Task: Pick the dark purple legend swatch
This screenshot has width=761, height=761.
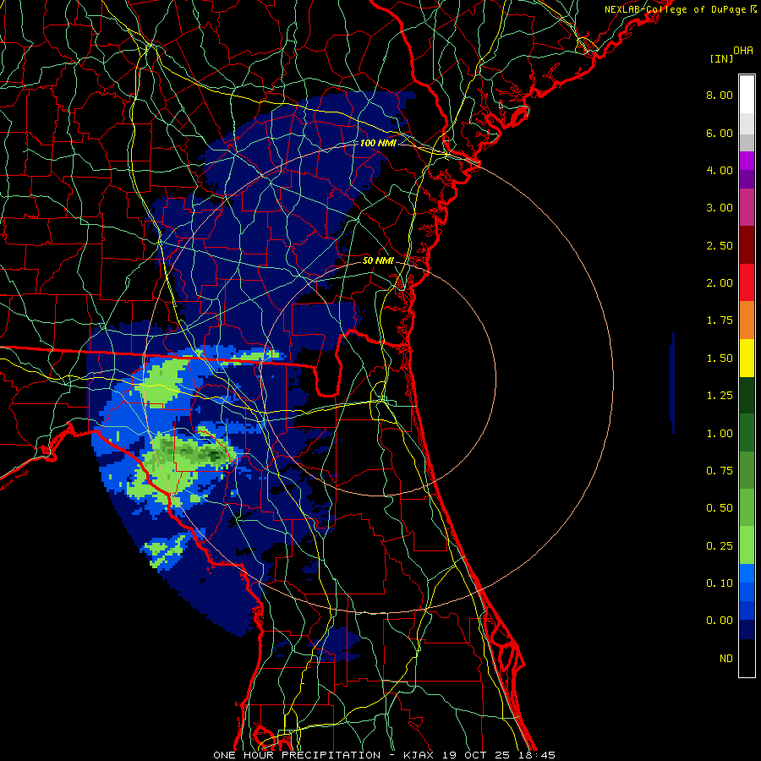Action: point(747,179)
